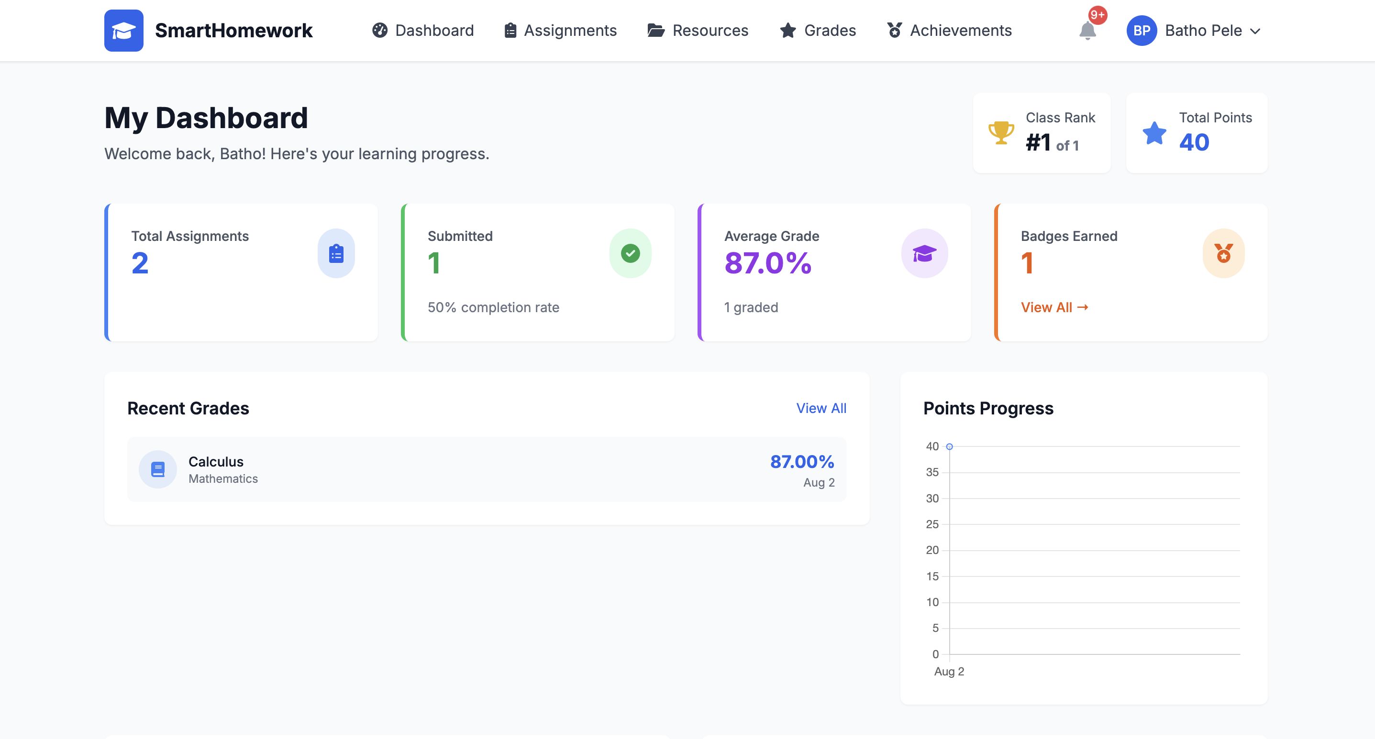
Task: Click the Total Assignments clipboard icon
Action: pyautogui.click(x=336, y=253)
